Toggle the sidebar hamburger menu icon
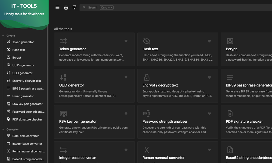Viewport: 272px width, 163px height. [57, 8]
